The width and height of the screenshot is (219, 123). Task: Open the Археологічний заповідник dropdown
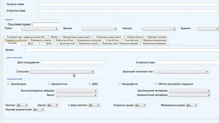(x=190, y=95)
